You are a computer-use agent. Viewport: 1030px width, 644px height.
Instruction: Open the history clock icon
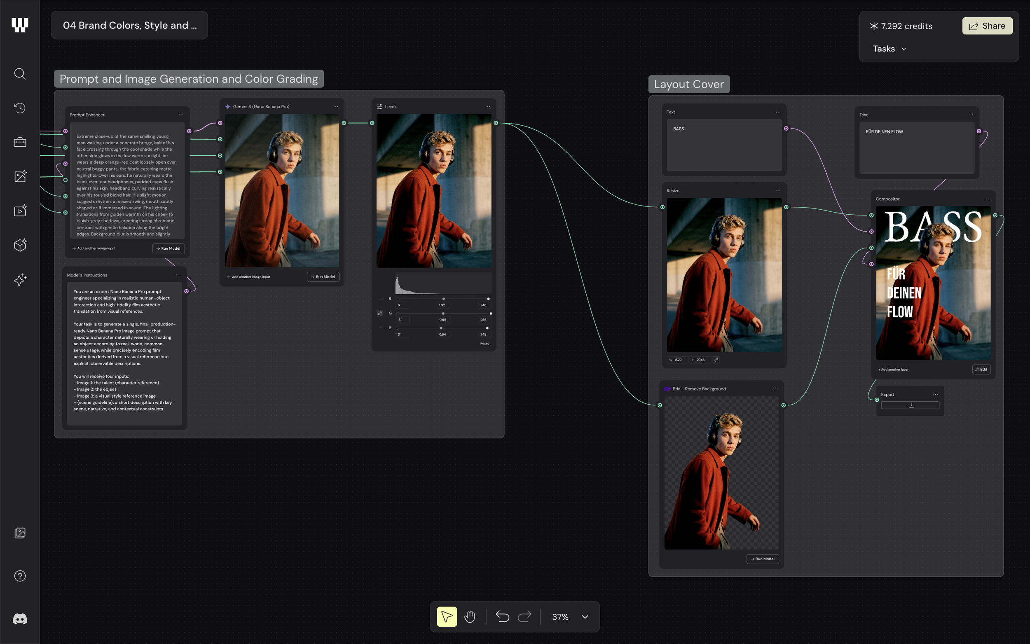(x=20, y=108)
